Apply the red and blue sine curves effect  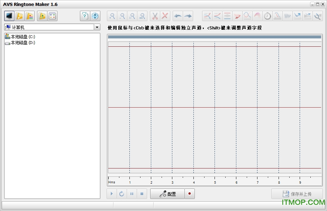247,16
